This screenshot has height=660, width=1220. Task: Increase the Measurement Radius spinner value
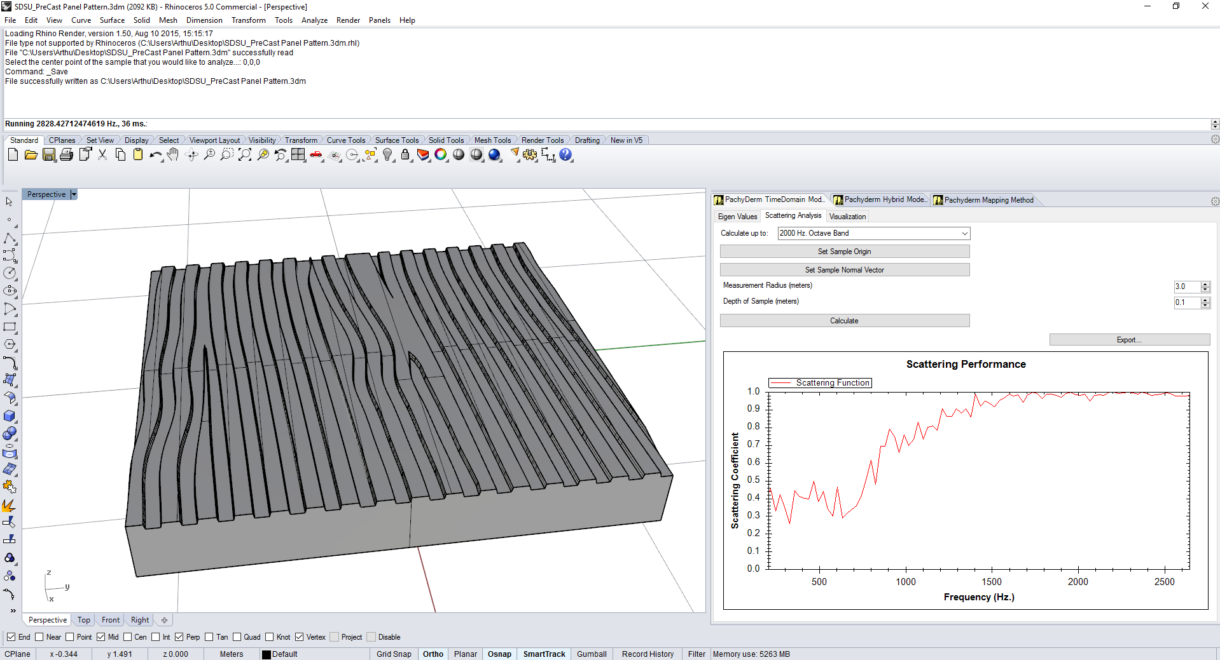(1205, 284)
